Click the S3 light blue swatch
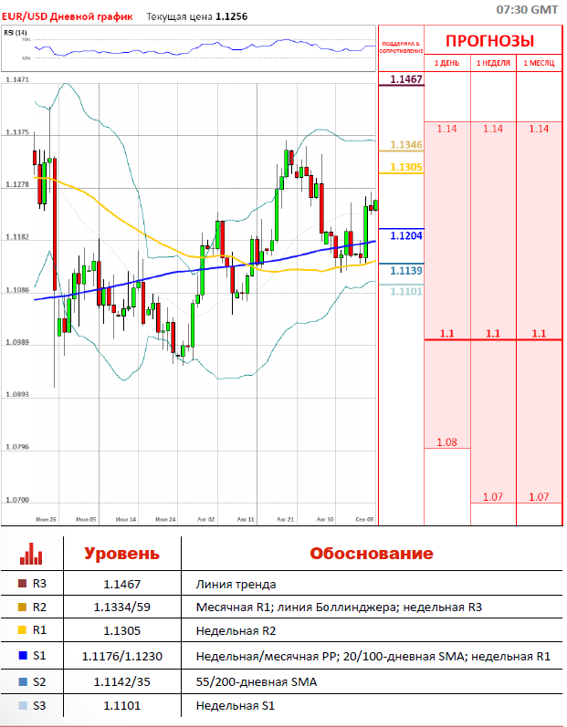 coord(23,706)
